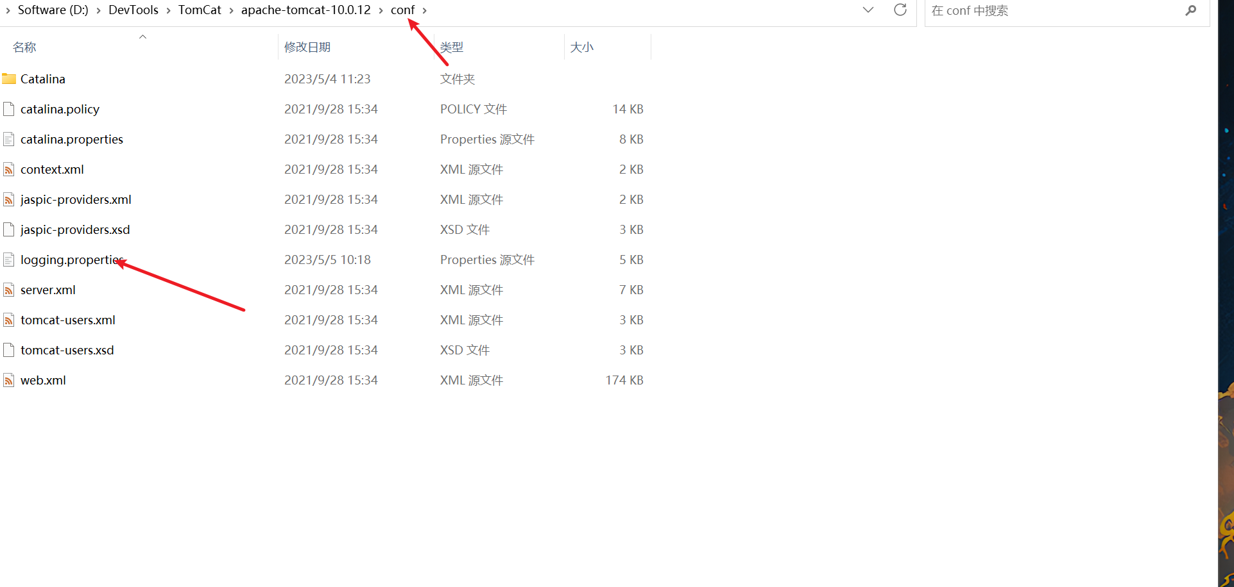Select the catalina.policy file name
Screen dimensions: 1234x587
coord(60,109)
